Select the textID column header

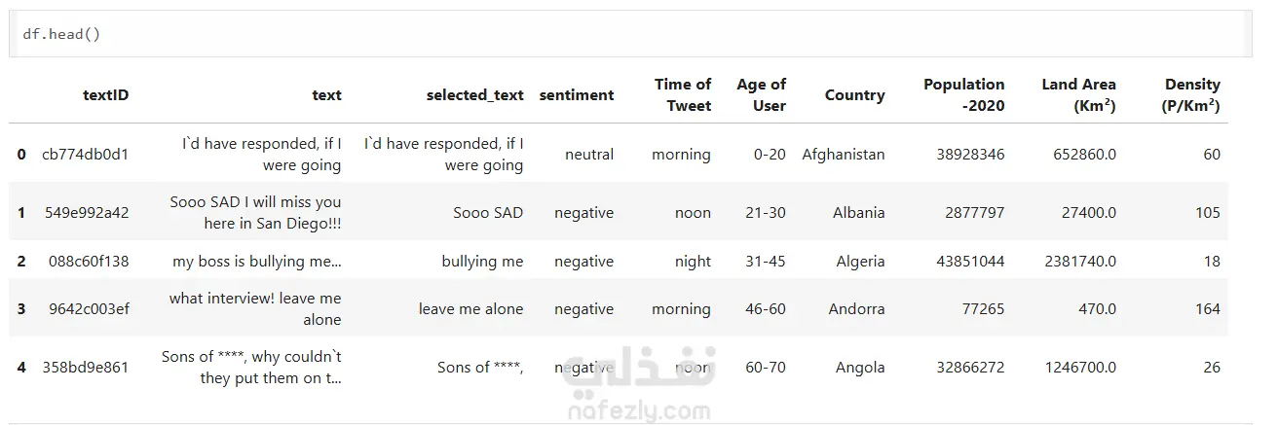pos(105,95)
